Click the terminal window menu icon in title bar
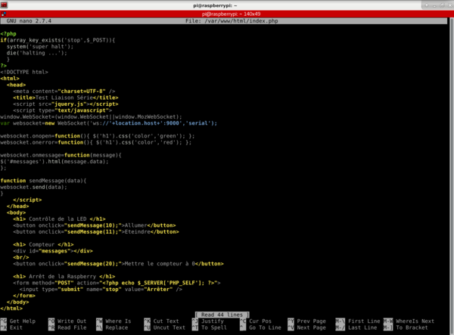This screenshot has height=335, width=454. pos(5,5)
